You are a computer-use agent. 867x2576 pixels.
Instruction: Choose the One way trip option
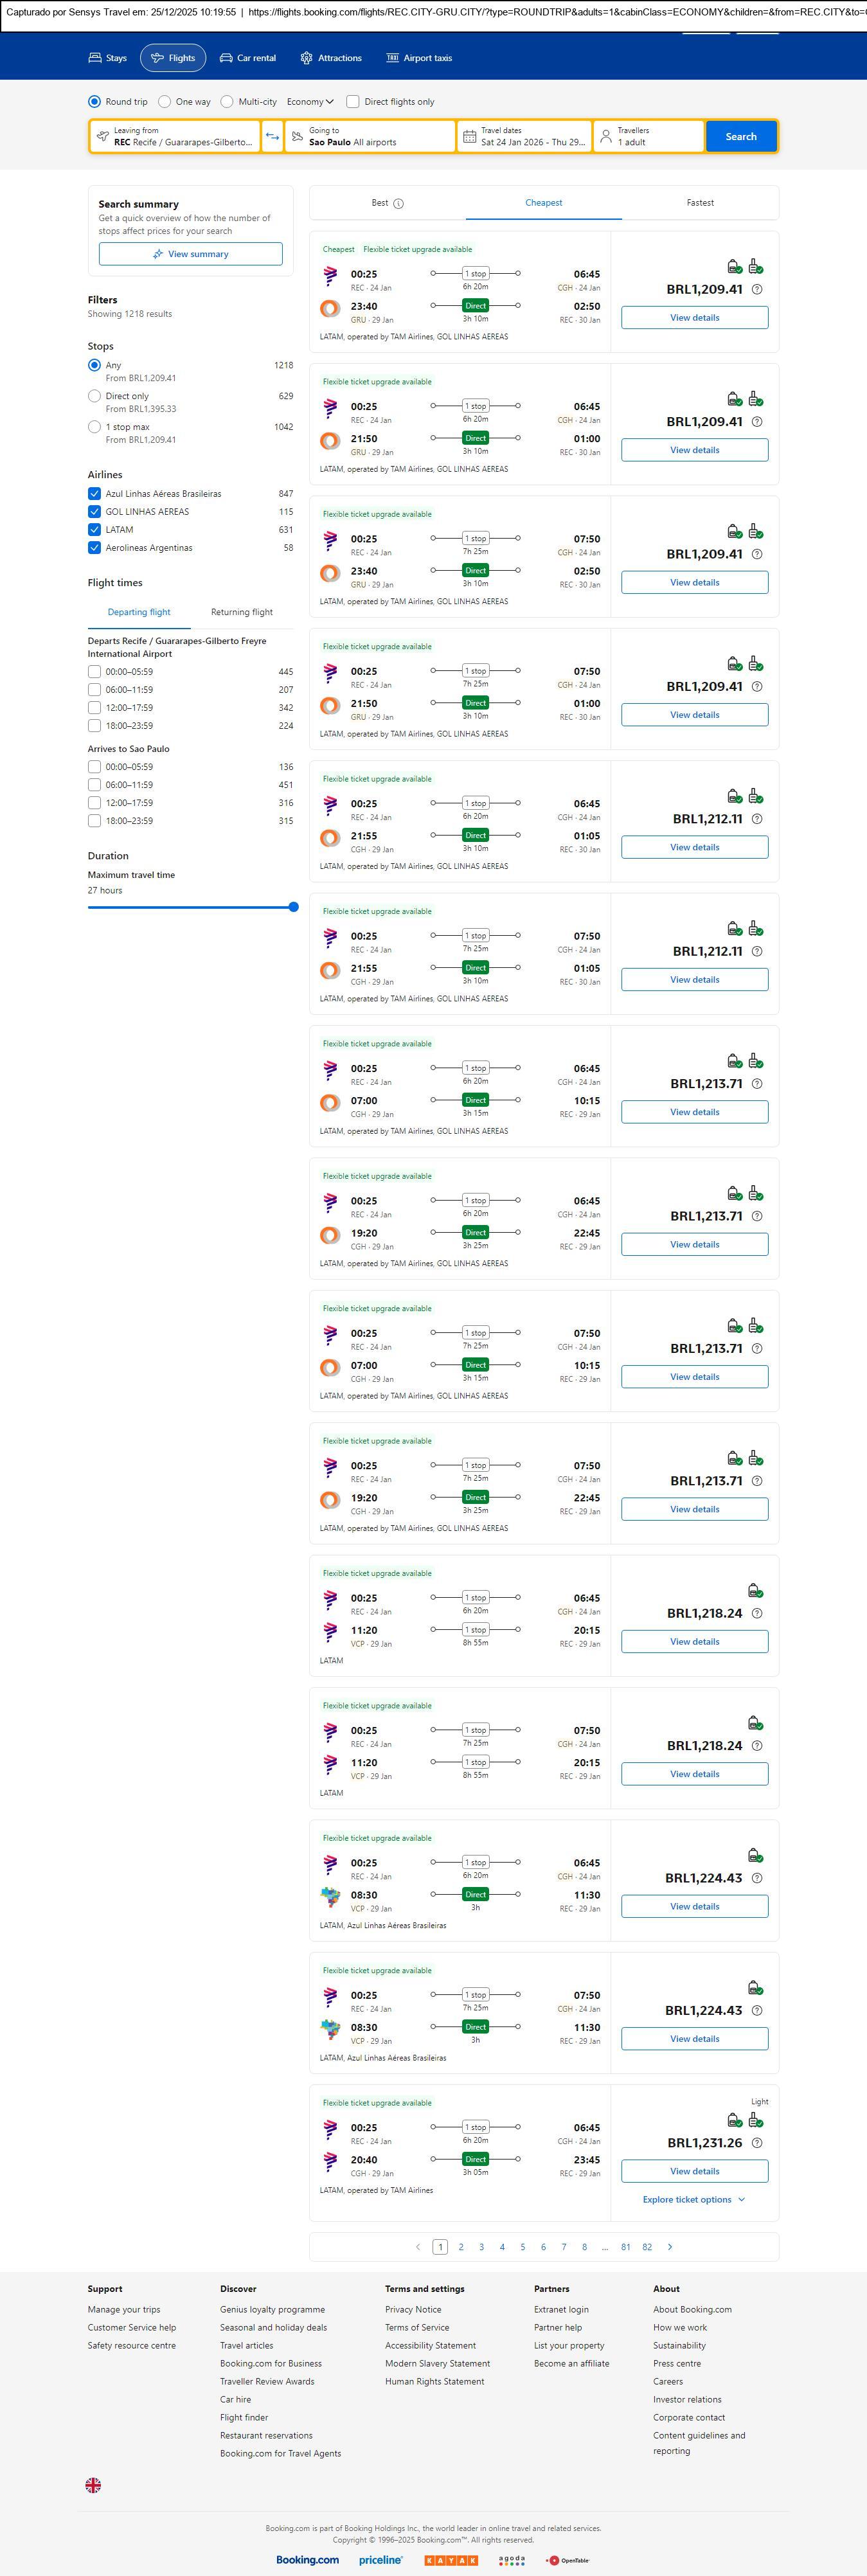(x=165, y=102)
